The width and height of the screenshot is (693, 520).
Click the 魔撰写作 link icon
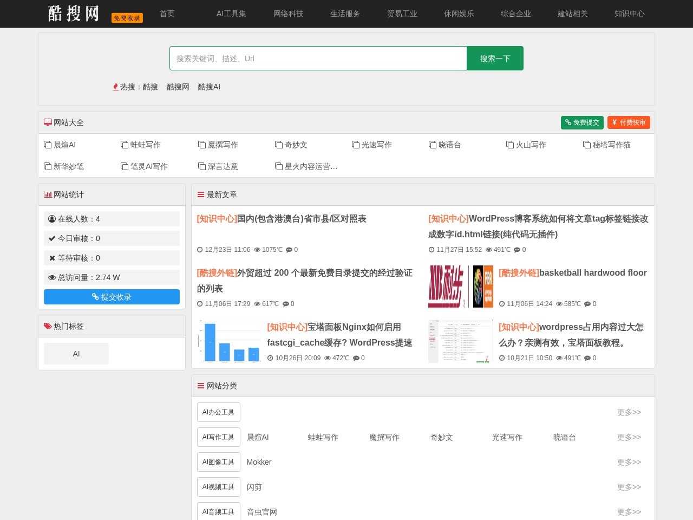tap(201, 145)
